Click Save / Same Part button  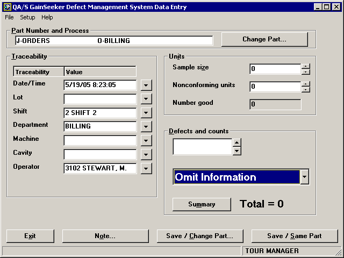(x=294, y=236)
